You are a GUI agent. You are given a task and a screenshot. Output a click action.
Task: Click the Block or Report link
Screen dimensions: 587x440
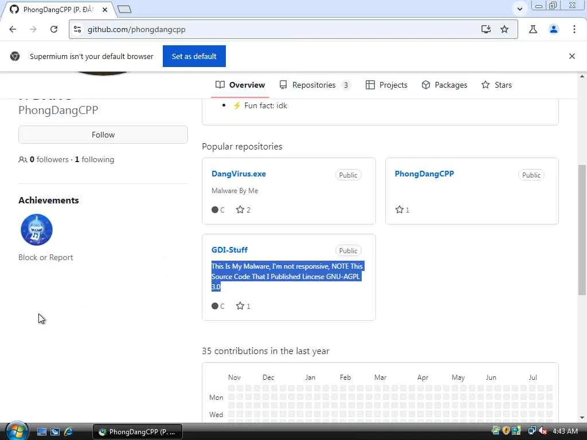click(46, 257)
